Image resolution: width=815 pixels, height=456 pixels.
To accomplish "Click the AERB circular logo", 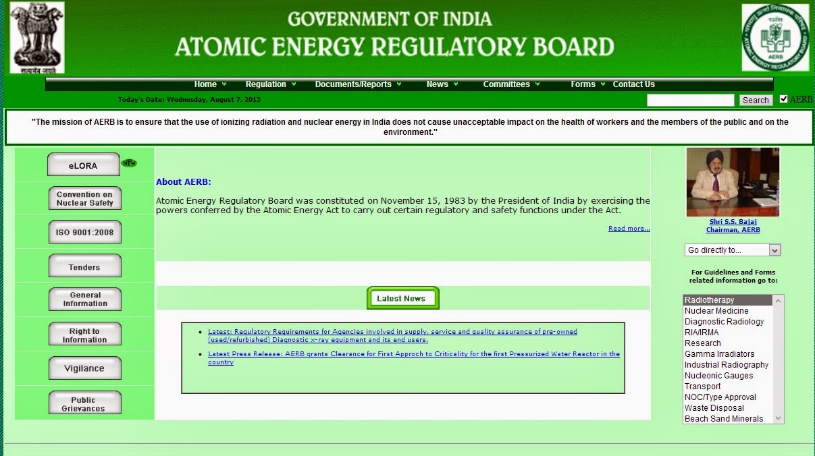I will coord(775,38).
